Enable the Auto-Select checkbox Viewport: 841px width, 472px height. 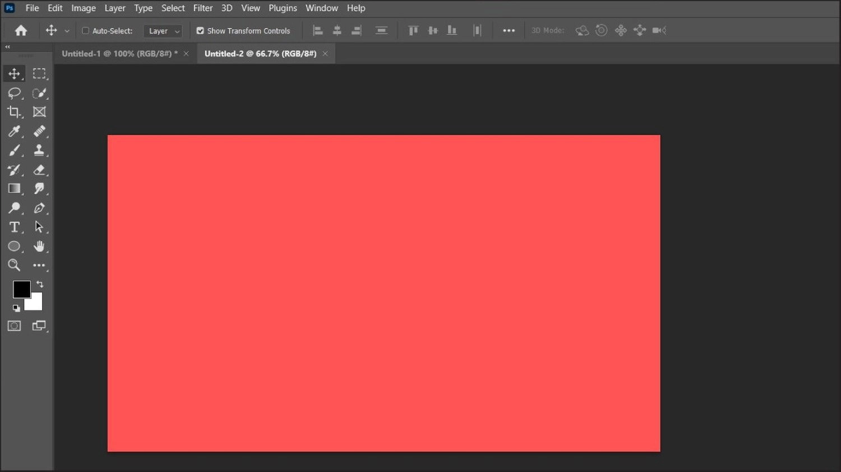coord(86,31)
